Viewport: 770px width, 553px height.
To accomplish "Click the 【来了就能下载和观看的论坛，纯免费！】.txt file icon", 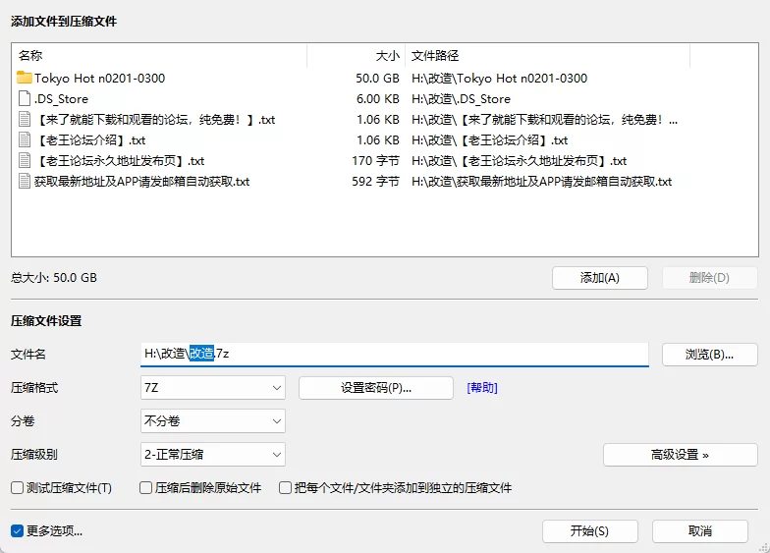I will pyautogui.click(x=25, y=120).
